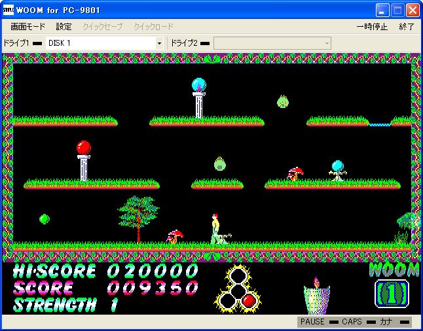
Task: Click the grayed-out クイックセーブ menu item
Action: click(x=103, y=27)
